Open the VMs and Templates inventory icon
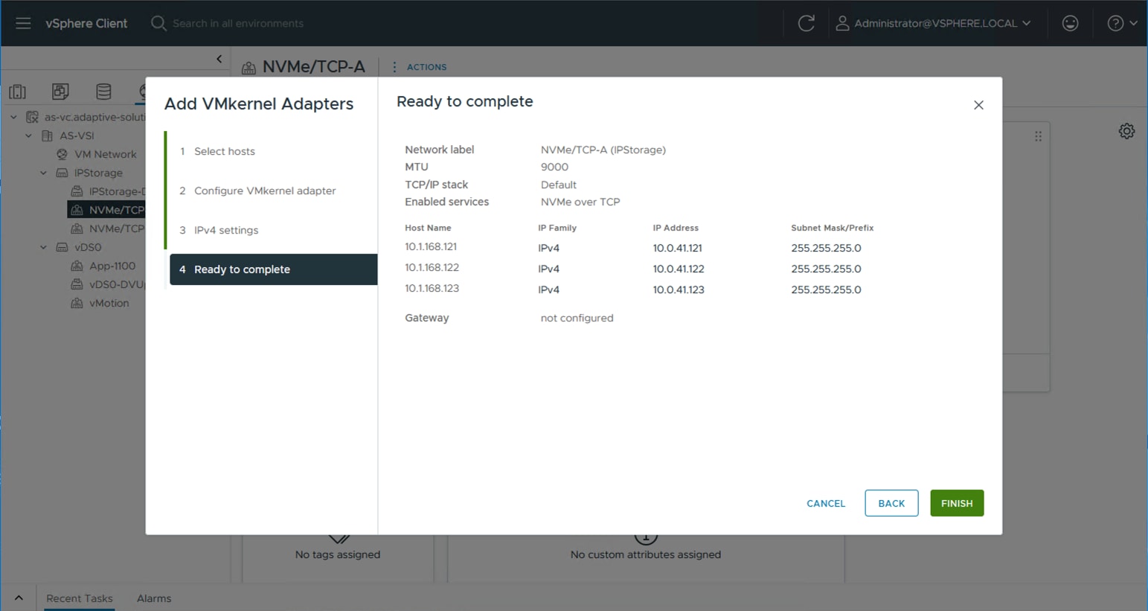 [60, 91]
